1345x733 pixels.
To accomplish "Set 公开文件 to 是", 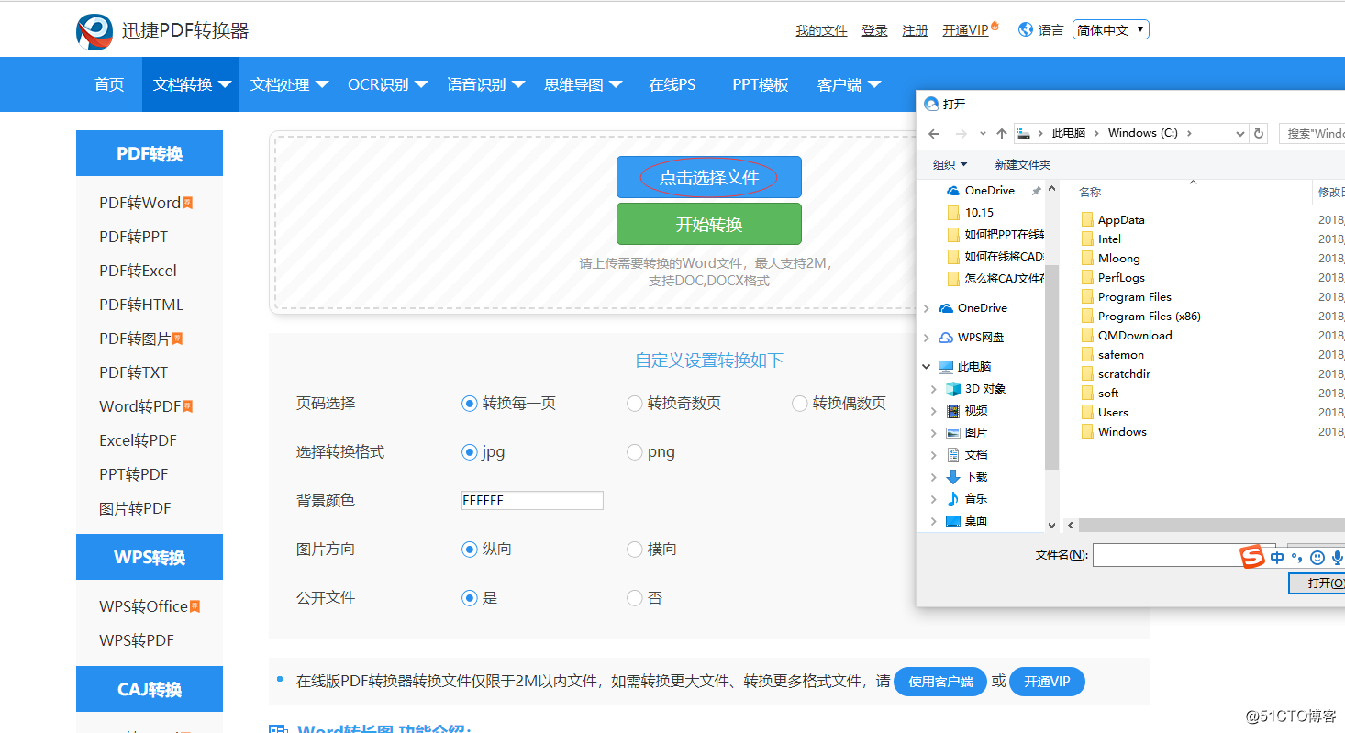I will pyautogui.click(x=470, y=598).
